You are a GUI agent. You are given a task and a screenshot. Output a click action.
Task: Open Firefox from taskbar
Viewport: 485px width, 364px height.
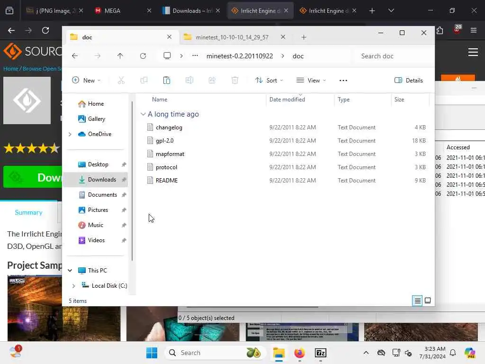point(299,353)
